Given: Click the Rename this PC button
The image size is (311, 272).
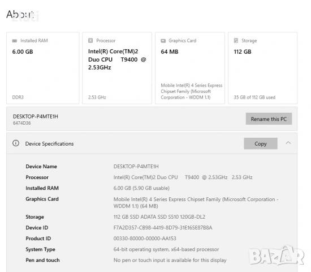Looking at the screenshot, I should click(269, 119).
